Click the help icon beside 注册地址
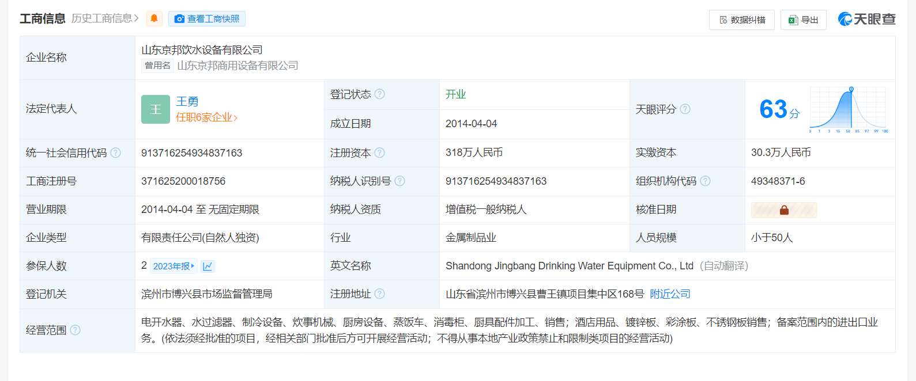This screenshot has width=916, height=381. [x=379, y=294]
